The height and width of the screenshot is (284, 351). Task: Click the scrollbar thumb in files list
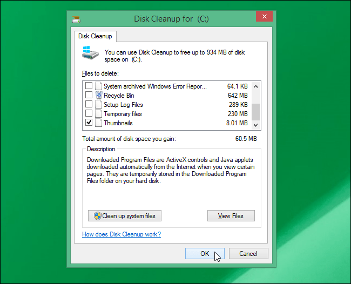point(255,112)
